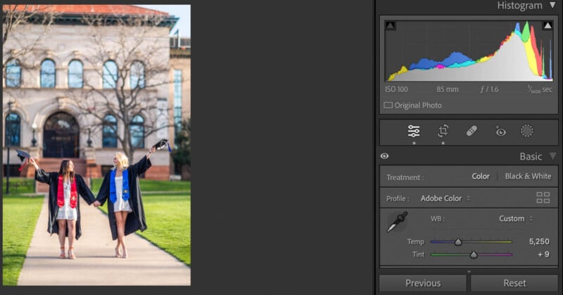This screenshot has width=563, height=295.
Task: Open the Masking tool circle icon
Action: [526, 131]
